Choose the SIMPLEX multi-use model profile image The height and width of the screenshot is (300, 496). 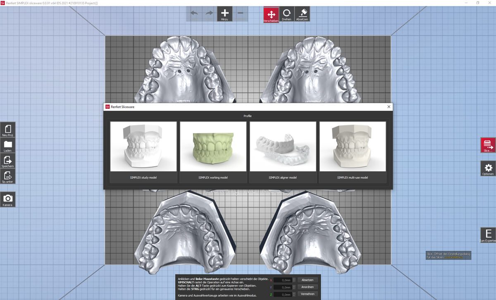tap(353, 146)
